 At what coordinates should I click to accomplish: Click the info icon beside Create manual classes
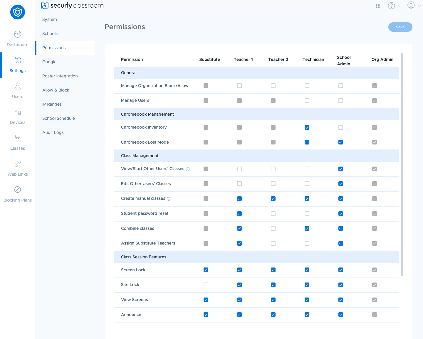(169, 199)
